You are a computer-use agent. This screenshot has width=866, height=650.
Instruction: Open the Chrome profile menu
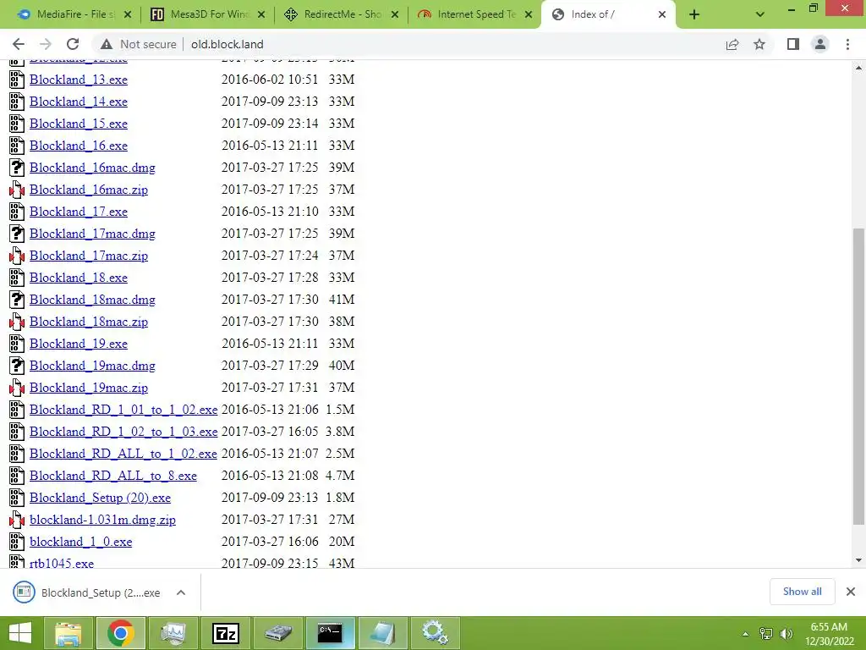click(820, 44)
